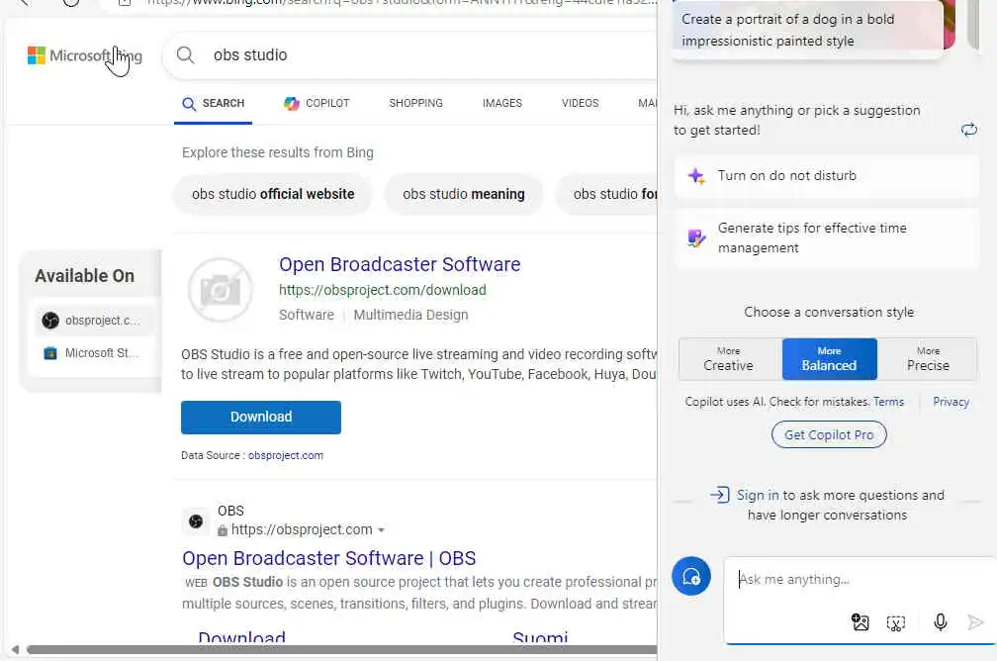Viewport: 997px width, 661px height.
Task: Choose More Creative conversation style
Action: 730,359
